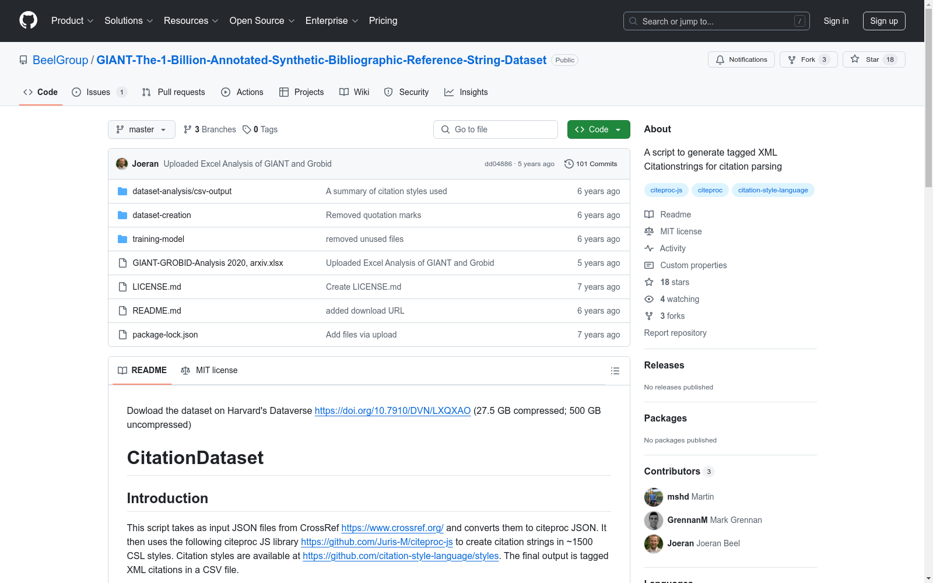The width and height of the screenshot is (933, 583).
Task: Select the MIT license tab above README
Action: point(209,370)
